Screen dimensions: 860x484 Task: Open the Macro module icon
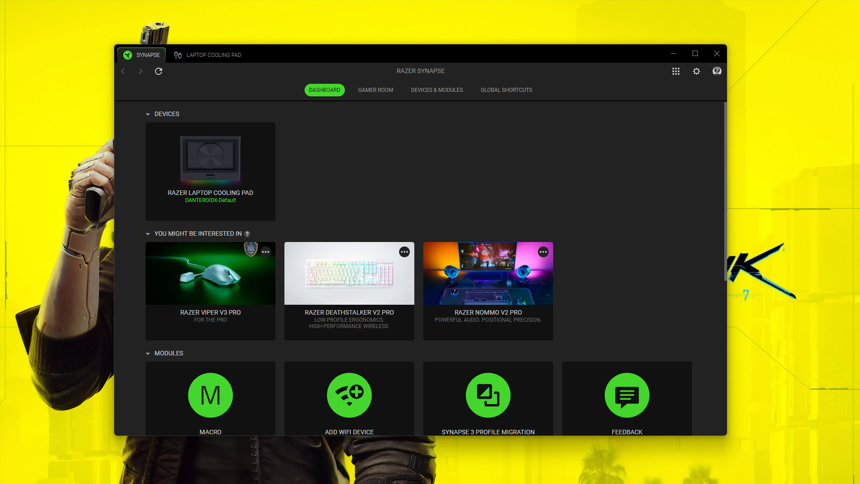(x=211, y=395)
